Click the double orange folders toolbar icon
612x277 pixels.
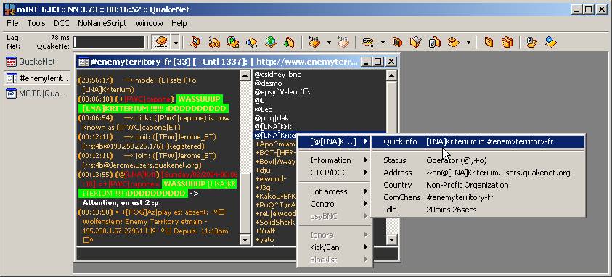click(x=507, y=41)
